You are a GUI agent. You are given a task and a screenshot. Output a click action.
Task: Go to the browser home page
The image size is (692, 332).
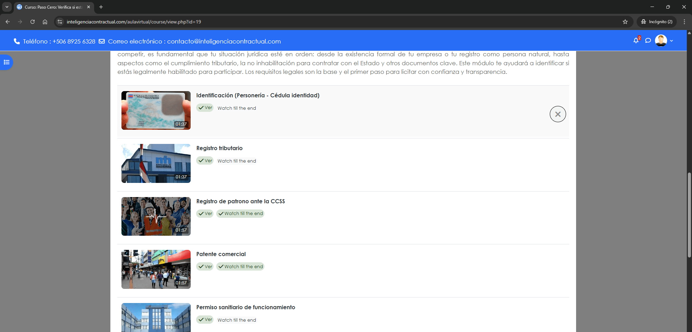tap(45, 22)
